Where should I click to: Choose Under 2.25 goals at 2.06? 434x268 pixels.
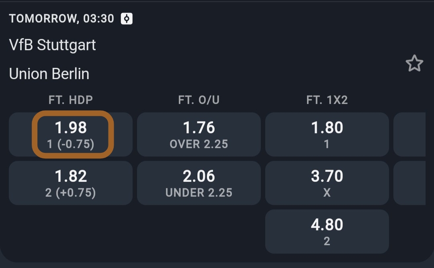pos(199,183)
